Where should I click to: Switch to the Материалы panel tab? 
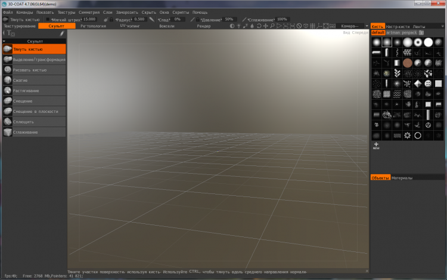tap(402, 178)
